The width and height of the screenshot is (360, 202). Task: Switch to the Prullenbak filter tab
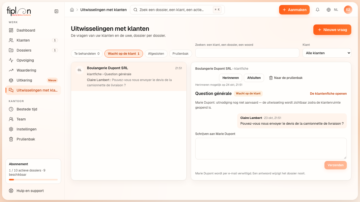pyautogui.click(x=181, y=54)
